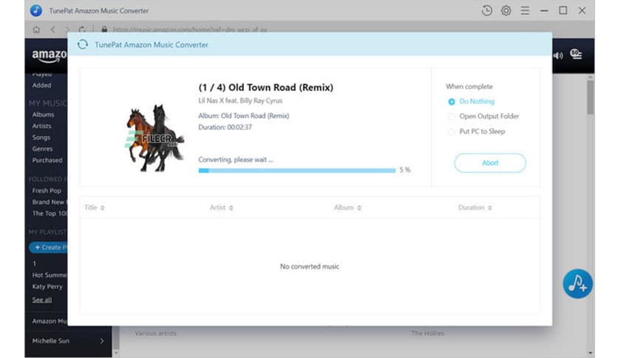Click the No converted music text
618x358 pixels.
click(x=310, y=266)
